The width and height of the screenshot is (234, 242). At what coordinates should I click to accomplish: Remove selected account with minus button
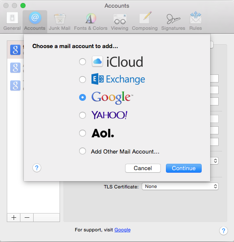(27, 218)
